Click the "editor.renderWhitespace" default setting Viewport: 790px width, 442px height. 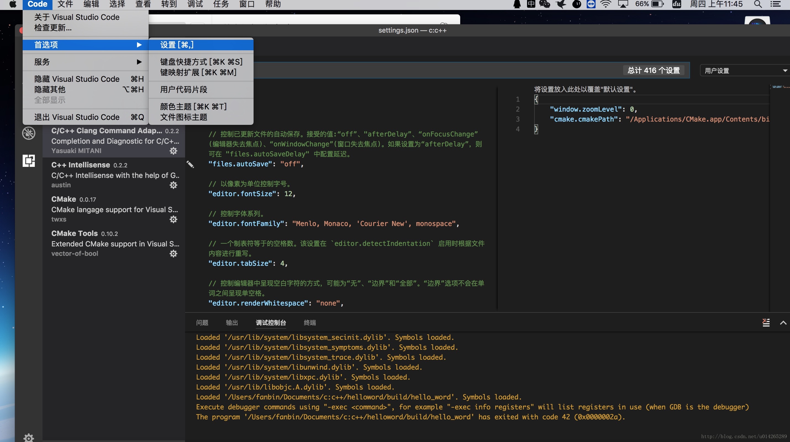(276, 303)
